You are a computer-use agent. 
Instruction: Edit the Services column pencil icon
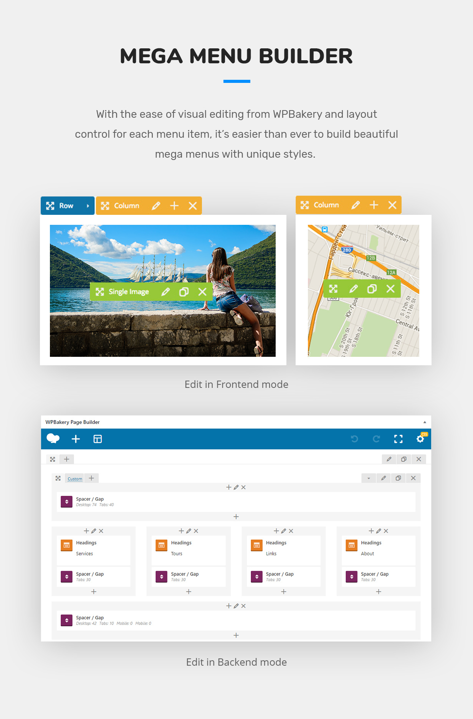94,531
